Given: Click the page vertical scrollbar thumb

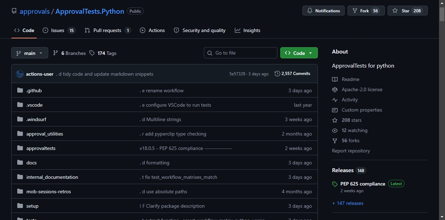Looking at the screenshot, I should coord(442,14).
